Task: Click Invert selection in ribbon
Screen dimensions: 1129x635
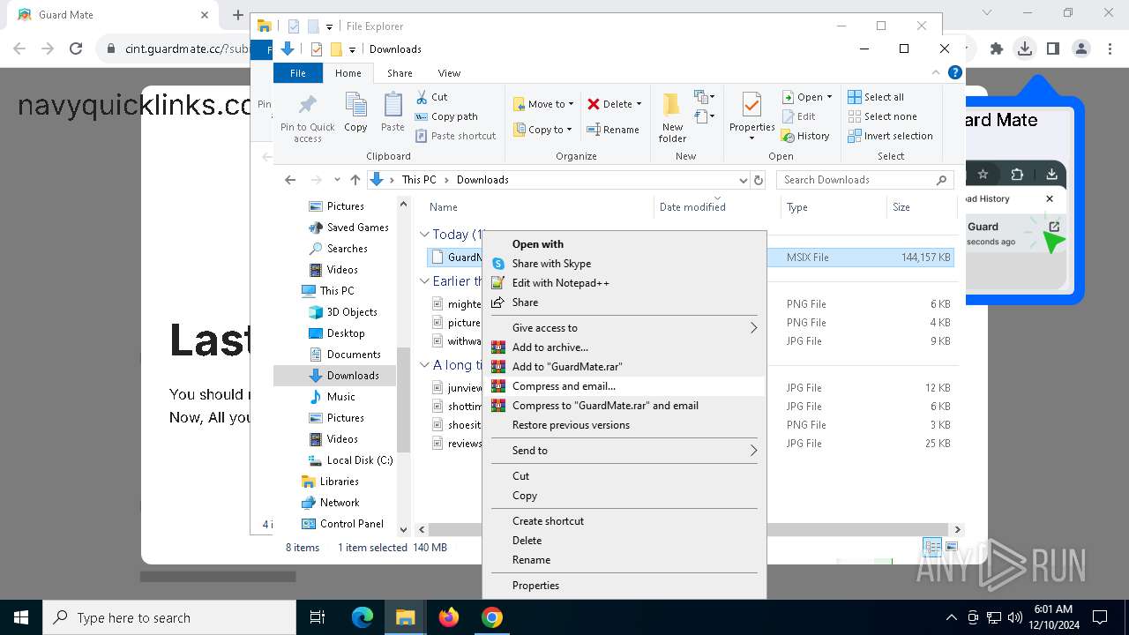Action: pos(890,136)
